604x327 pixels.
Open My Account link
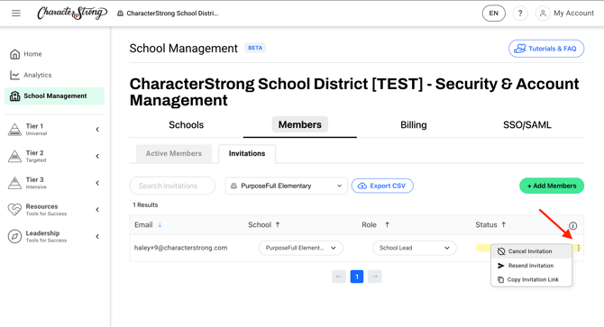coord(573,14)
